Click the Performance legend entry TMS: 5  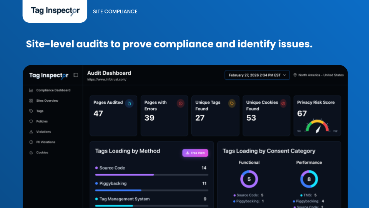click(308, 195)
